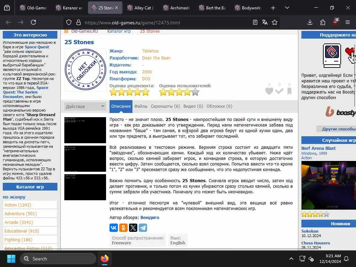Open developer Dean the Bean link
The image size is (356, 267).
coord(156,58)
